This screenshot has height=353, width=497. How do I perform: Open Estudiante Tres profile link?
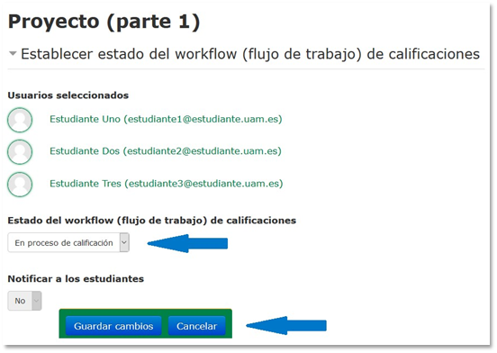pyautogui.click(x=166, y=184)
